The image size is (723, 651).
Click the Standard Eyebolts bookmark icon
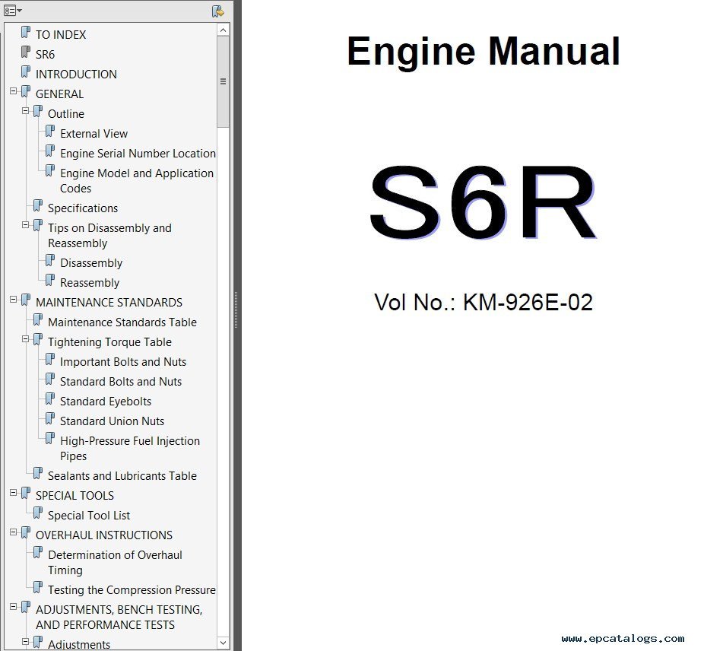click(x=50, y=399)
